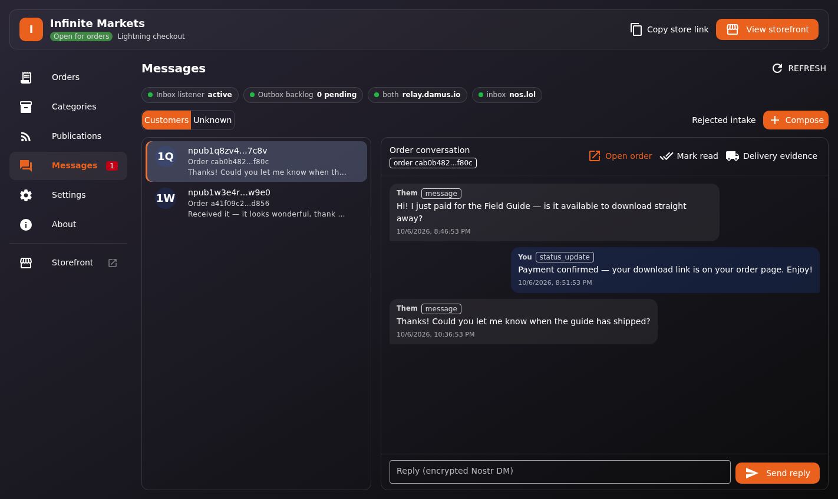The height and width of the screenshot is (499, 838).
Task: Click the copy icon beside Copy store link
Action: pyautogui.click(x=636, y=29)
